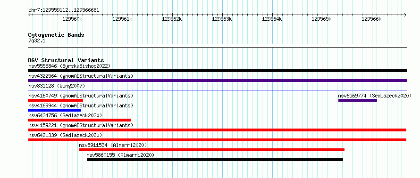420x178 pixels.
Task: Click the red nsv6421339 variant bar
Action: [217, 140]
